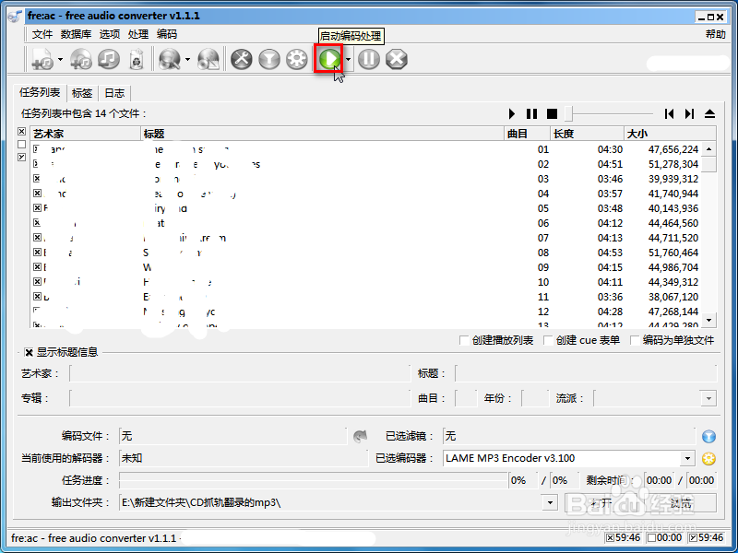Enable 编码为单独文件 option
Screen dimensions: 738x553
click(x=636, y=340)
